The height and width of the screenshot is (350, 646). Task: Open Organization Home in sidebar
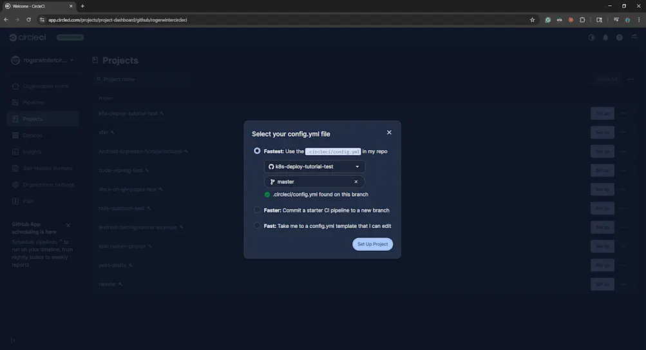tap(43, 86)
